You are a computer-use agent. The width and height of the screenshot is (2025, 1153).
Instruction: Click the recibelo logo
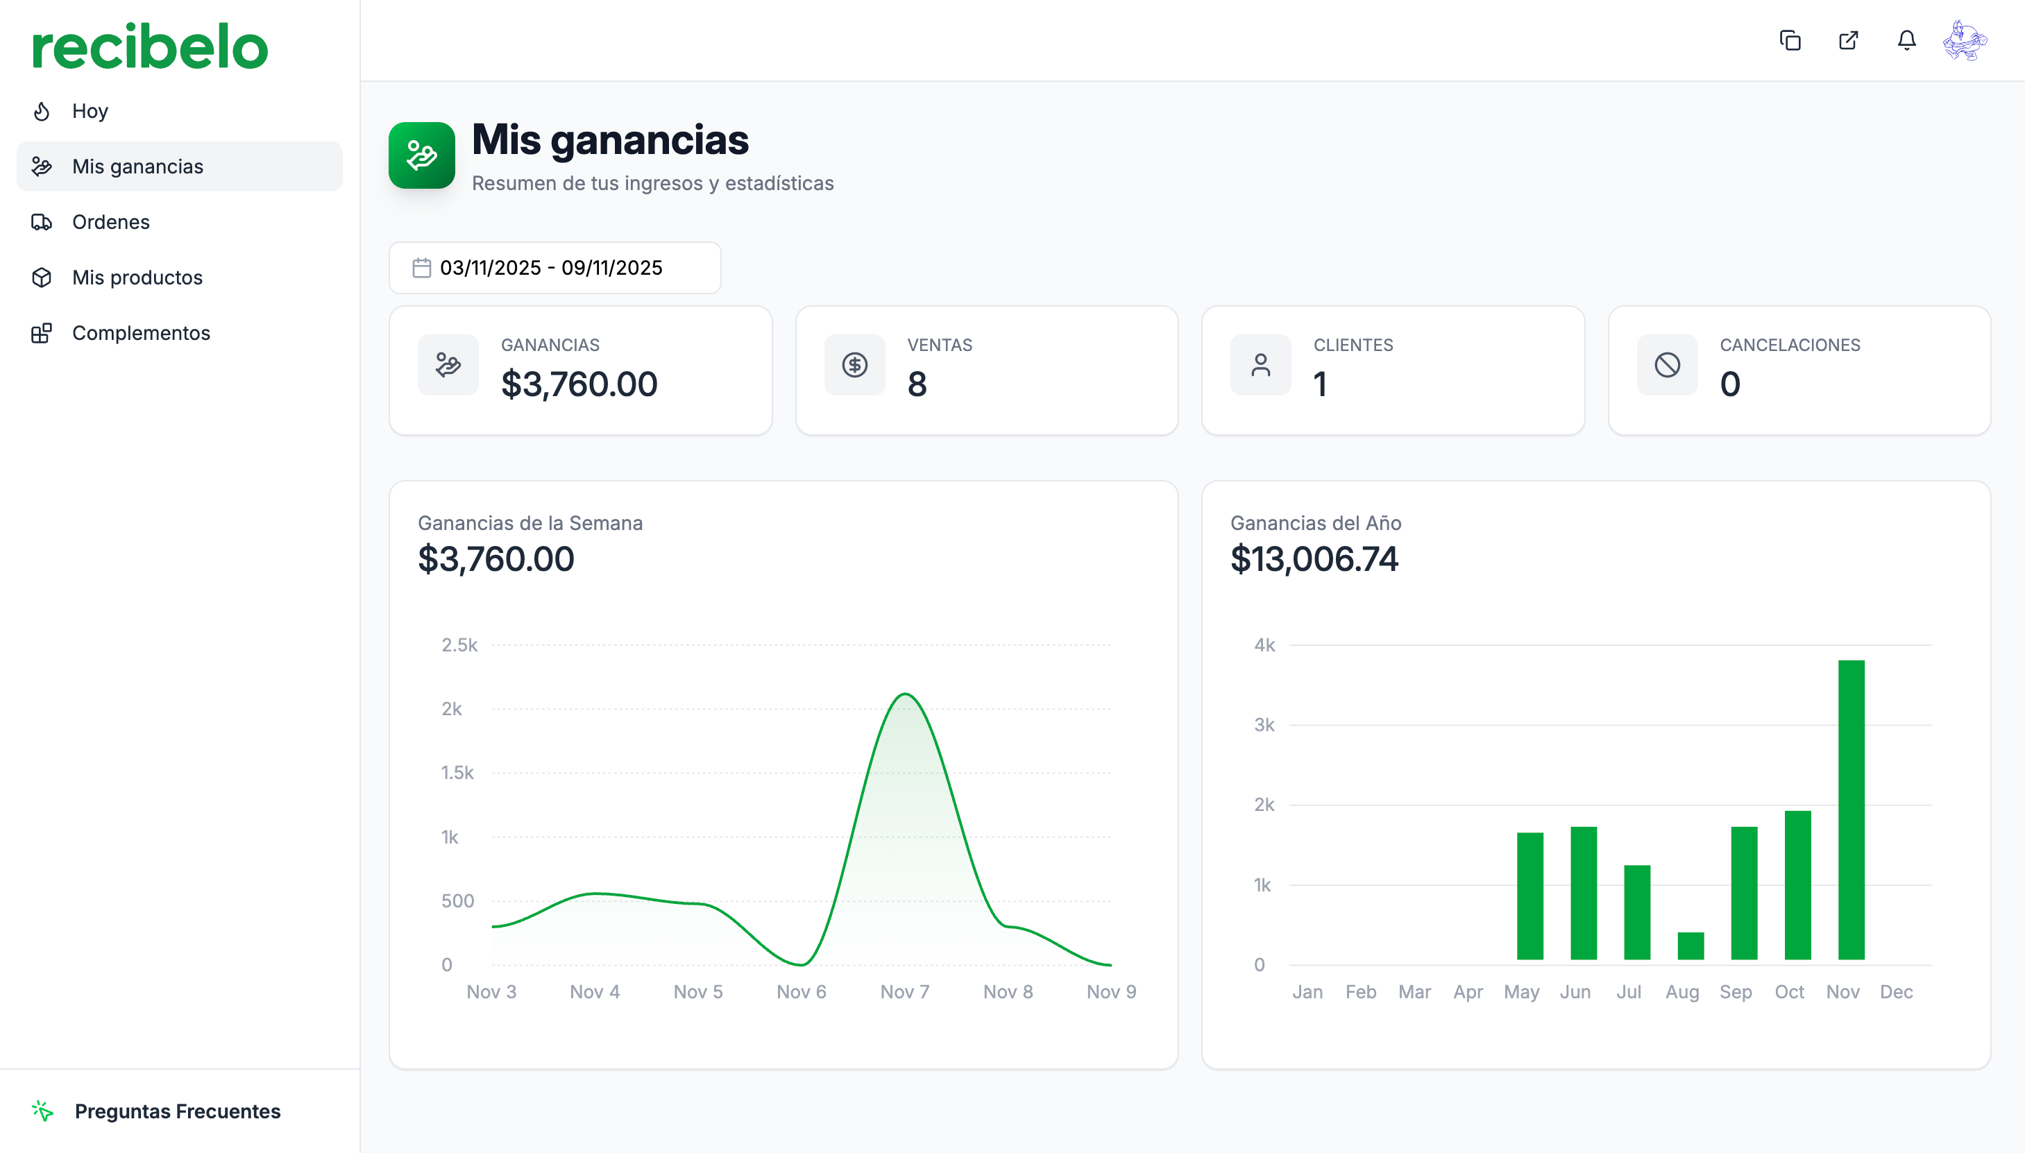pos(150,46)
